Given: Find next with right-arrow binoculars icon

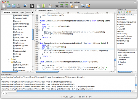Looking at the screenshot, I should (67, 6).
